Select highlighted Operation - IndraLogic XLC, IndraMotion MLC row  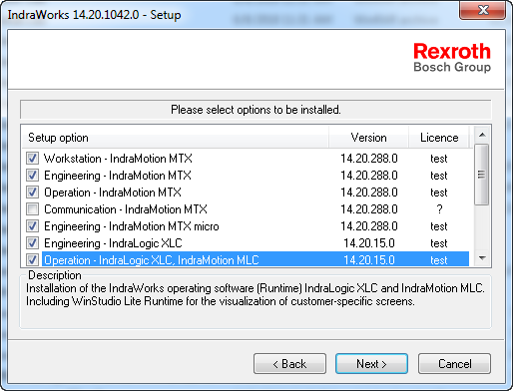pos(256,259)
